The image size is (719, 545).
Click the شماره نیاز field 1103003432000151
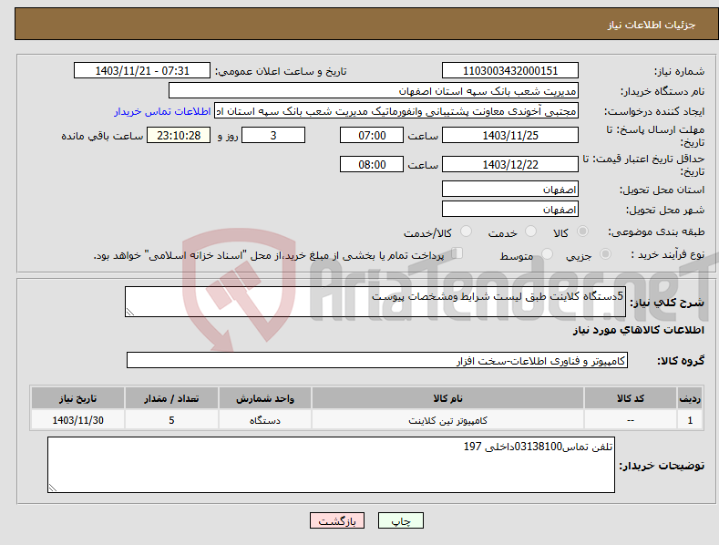510,71
